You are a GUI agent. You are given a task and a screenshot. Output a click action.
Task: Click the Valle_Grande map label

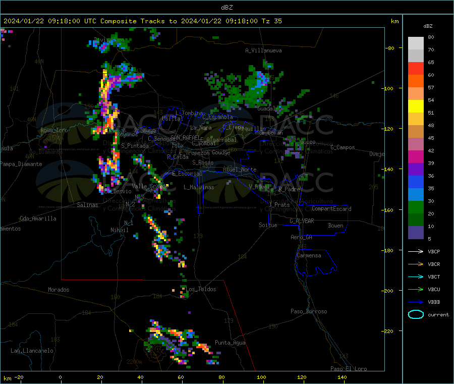150,186
